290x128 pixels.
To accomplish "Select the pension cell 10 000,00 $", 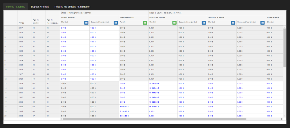I will click(x=163, y=83).
